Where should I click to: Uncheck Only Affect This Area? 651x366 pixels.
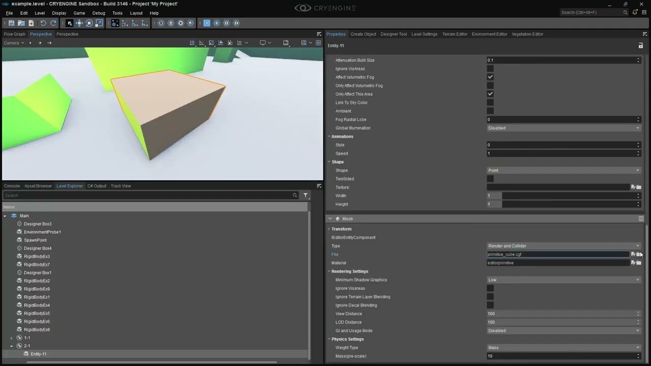point(490,94)
